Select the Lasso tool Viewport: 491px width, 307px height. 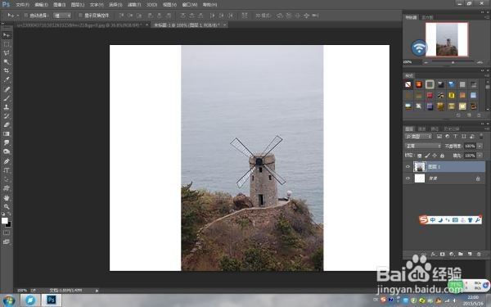coord(7,53)
